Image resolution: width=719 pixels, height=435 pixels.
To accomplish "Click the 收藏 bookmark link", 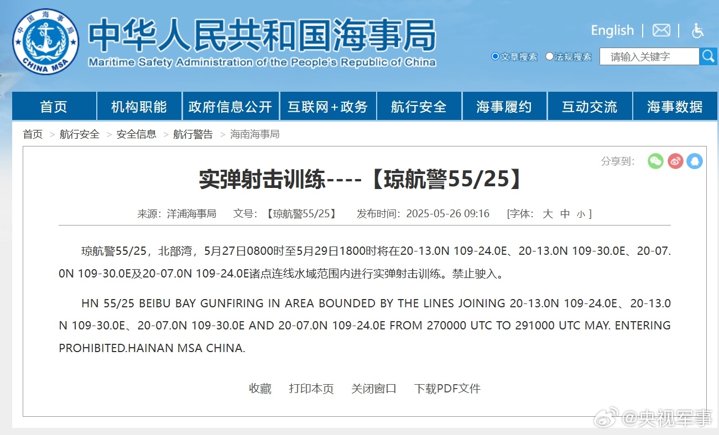I will pos(260,389).
